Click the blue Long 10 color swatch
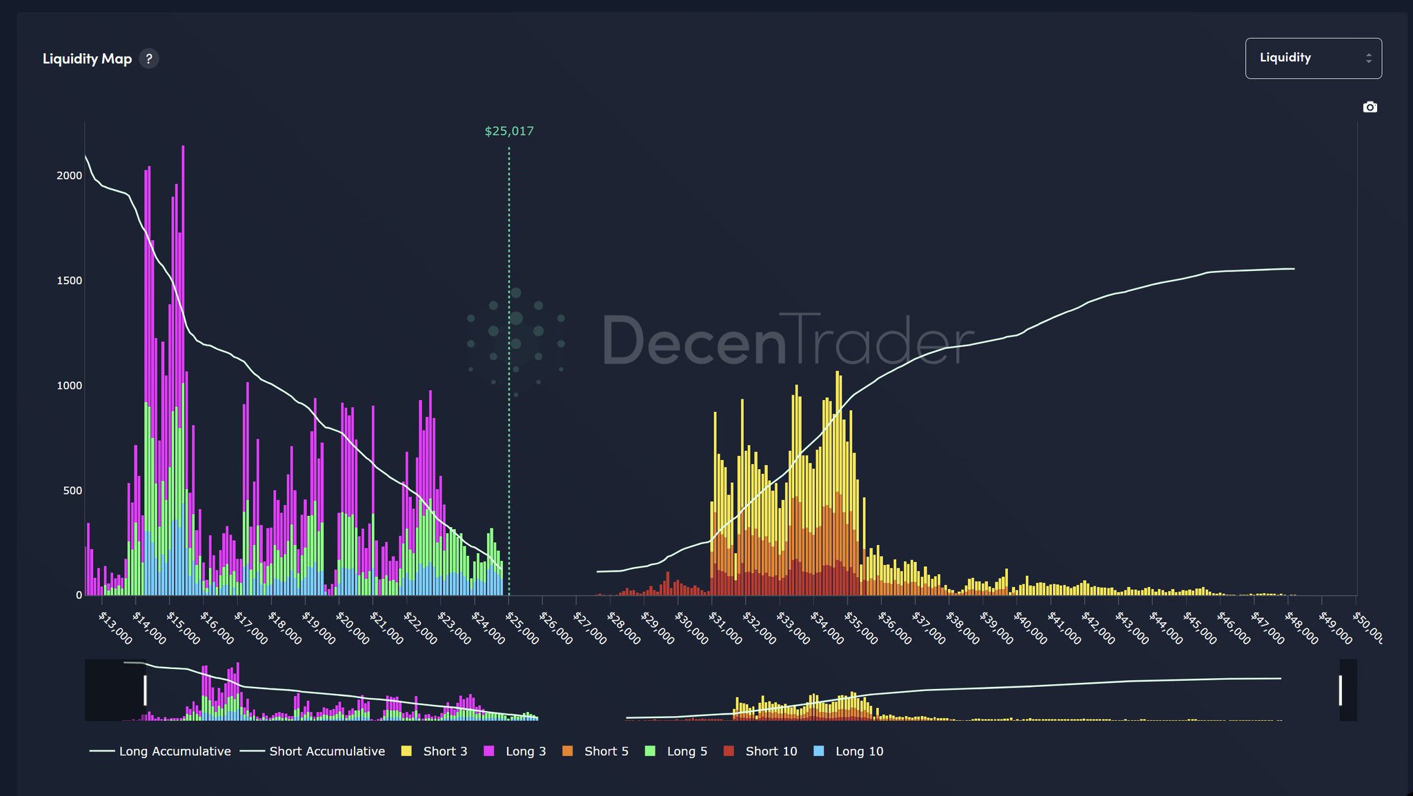The image size is (1413, 796). pos(819,751)
